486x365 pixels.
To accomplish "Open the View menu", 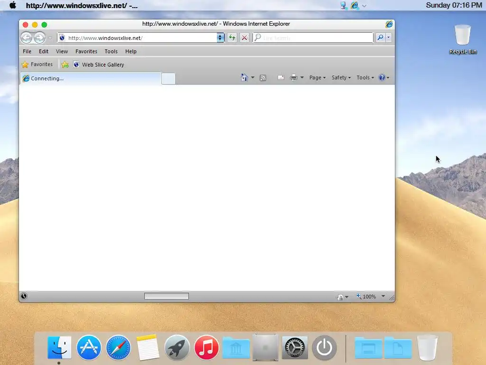I will [x=62, y=51].
